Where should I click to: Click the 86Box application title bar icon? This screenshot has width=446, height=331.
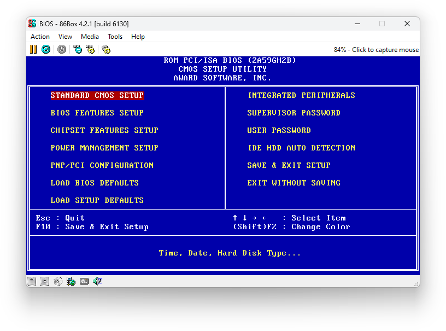(x=32, y=24)
